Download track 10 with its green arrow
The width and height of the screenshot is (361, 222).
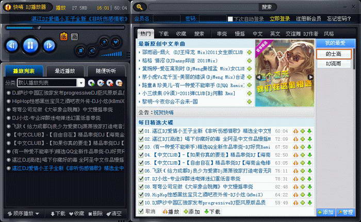pos(309,202)
